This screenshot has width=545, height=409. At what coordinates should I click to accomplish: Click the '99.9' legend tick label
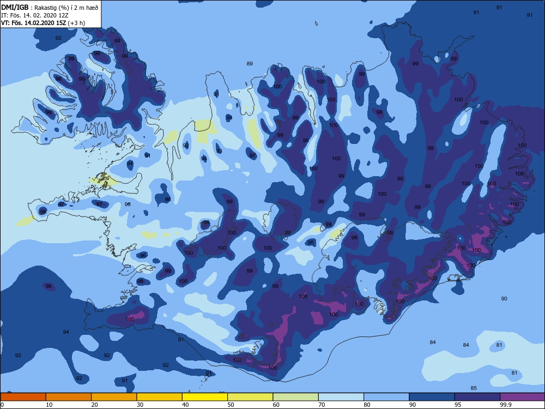click(505, 405)
